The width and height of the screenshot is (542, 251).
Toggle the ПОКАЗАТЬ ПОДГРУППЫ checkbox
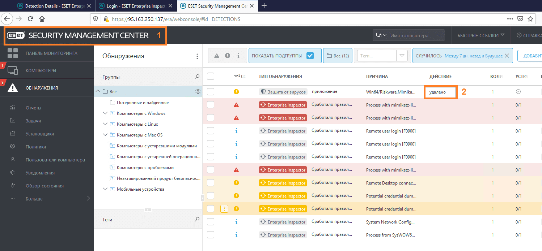(x=310, y=56)
